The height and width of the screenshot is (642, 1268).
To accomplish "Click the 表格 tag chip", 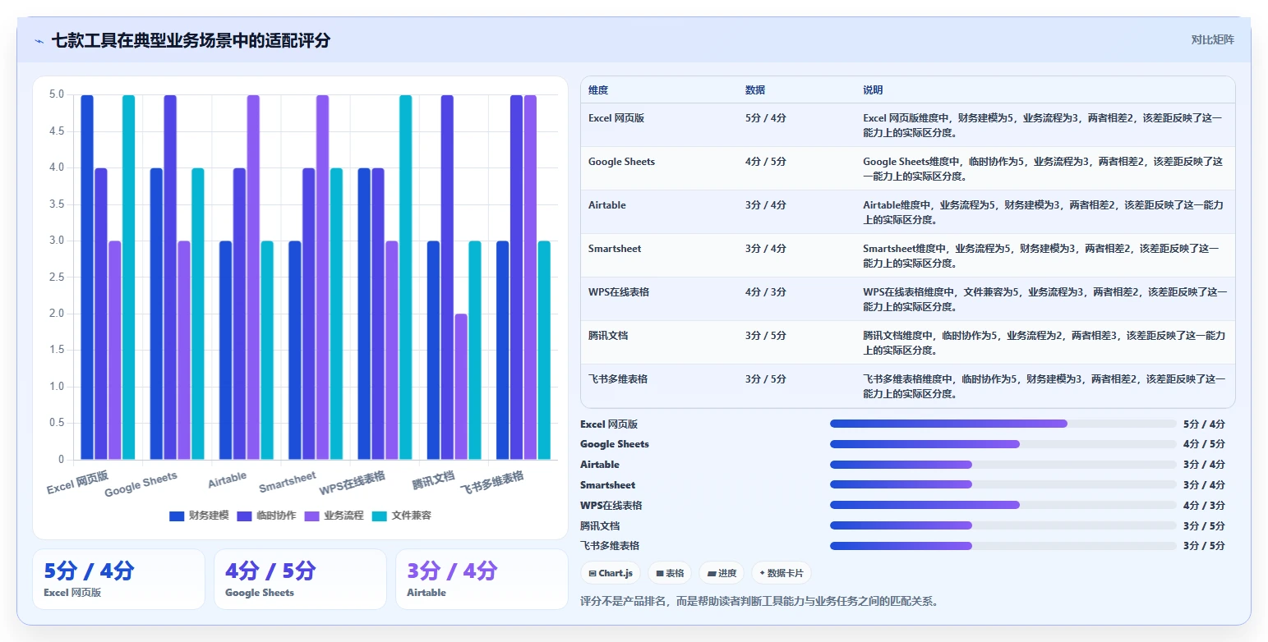I will [x=671, y=573].
